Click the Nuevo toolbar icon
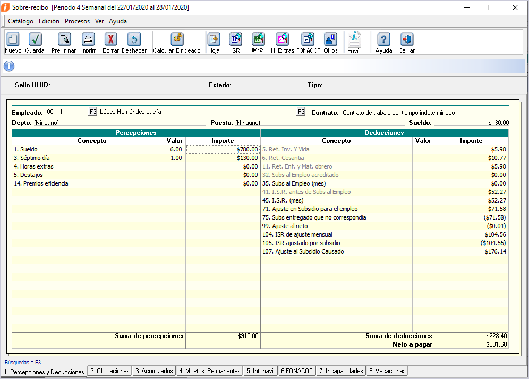Viewport: 529px width, 379px height. [13, 40]
